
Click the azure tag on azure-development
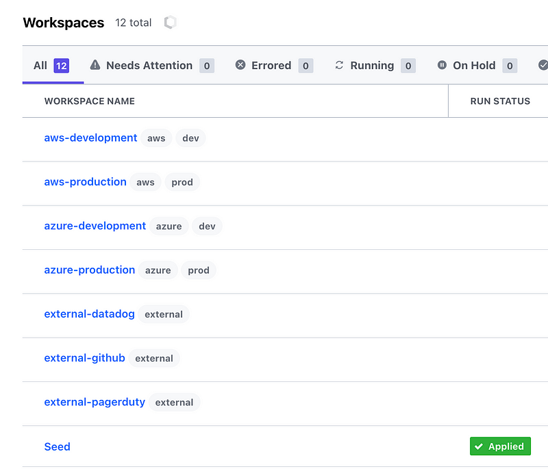169,227
